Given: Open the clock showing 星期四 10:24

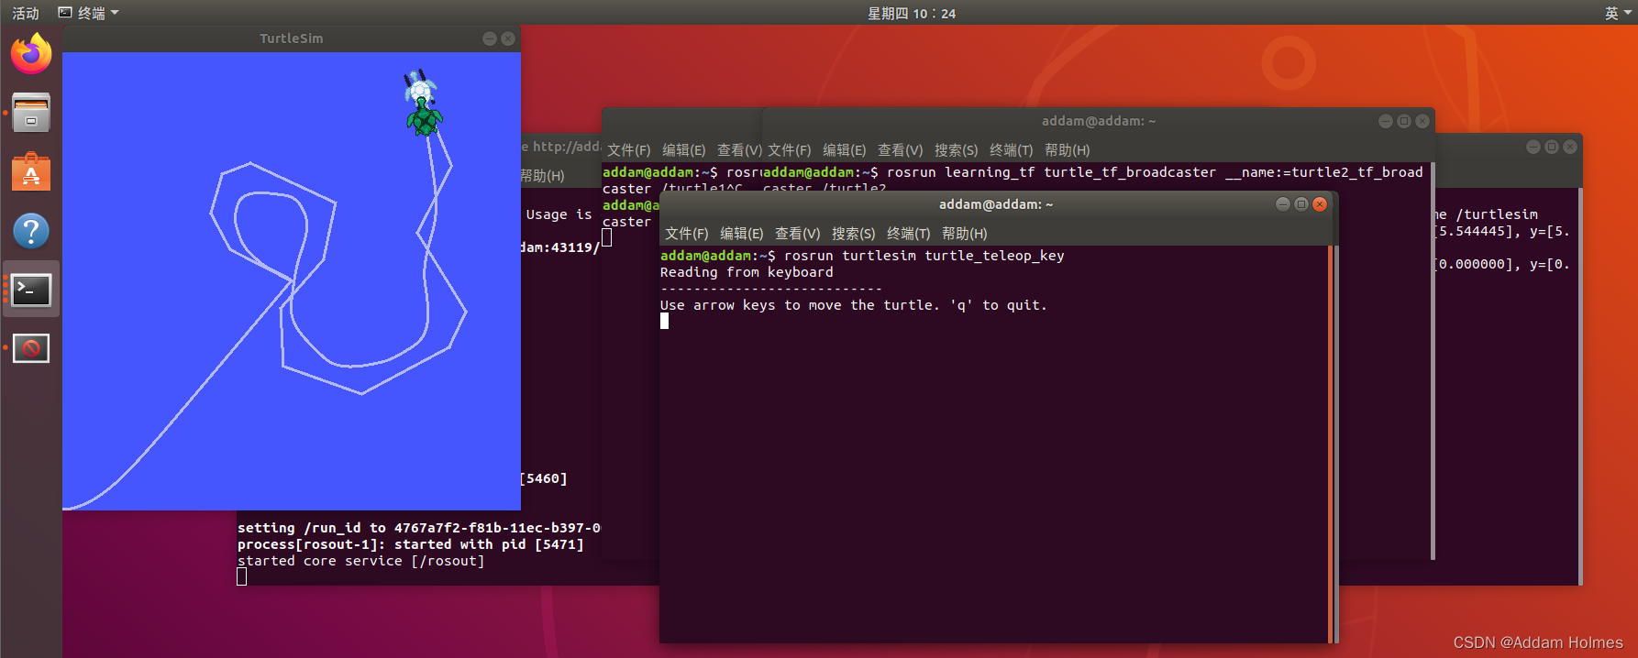Looking at the screenshot, I should point(912,13).
